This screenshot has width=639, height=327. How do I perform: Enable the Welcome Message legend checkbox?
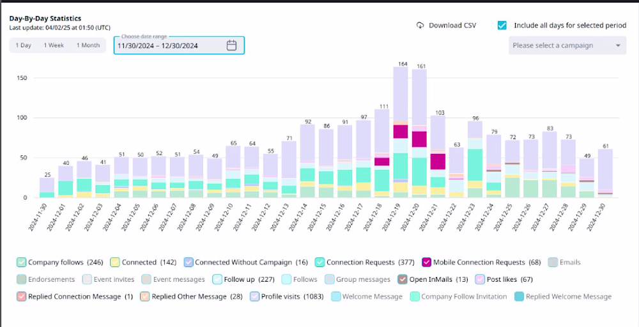pos(336,296)
